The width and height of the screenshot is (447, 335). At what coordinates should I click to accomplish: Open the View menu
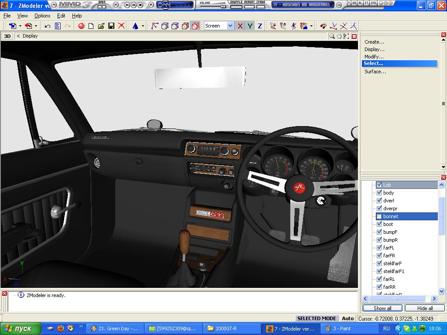(x=22, y=16)
